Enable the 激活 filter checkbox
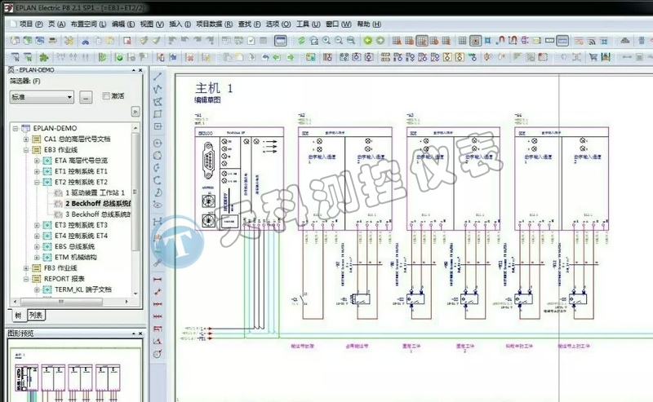The height and width of the screenshot is (402, 653). [107, 96]
